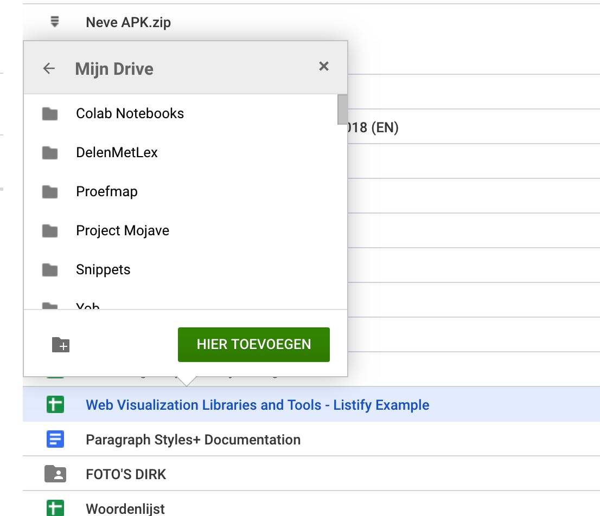Close the Mijn Drive folder picker
Image resolution: width=600 pixels, height=516 pixels.
coord(324,66)
